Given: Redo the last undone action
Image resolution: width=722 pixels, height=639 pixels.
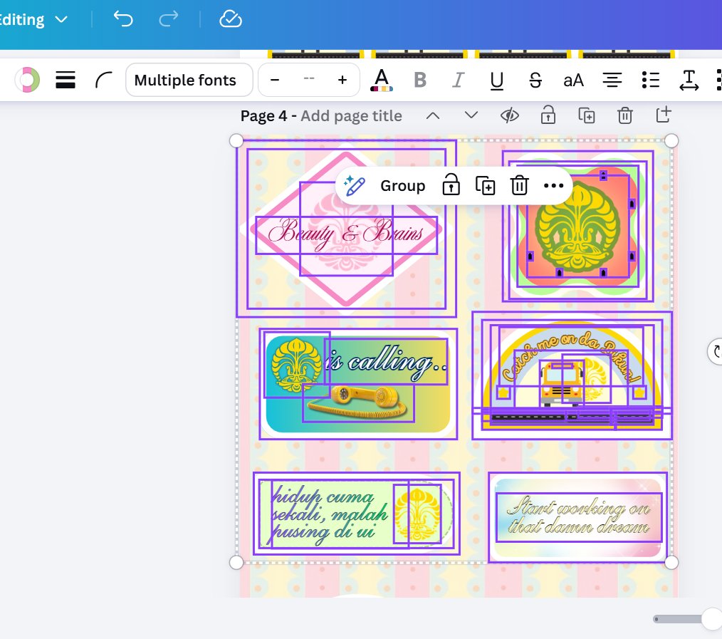Looking at the screenshot, I should 169,19.
